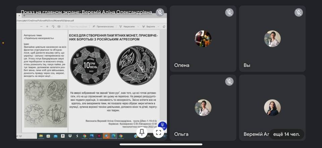The height and width of the screenshot is (148, 322).
Task: Click Веремій's profile avatar
Action: [x=272, y=108]
